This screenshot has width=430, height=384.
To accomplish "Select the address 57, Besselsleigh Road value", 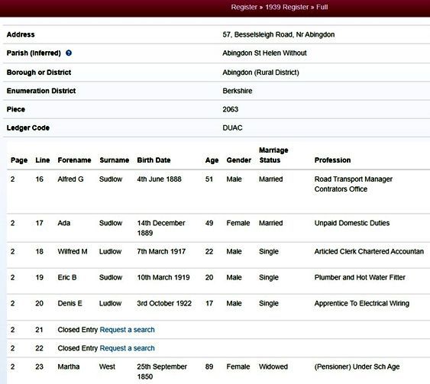I will (x=279, y=34).
